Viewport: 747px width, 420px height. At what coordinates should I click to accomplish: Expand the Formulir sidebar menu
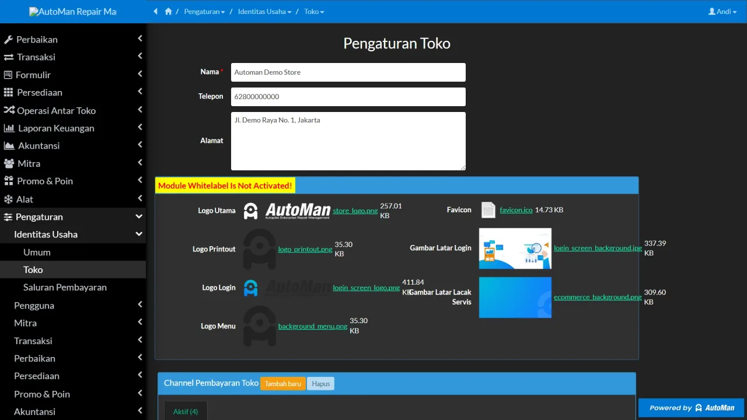point(73,75)
